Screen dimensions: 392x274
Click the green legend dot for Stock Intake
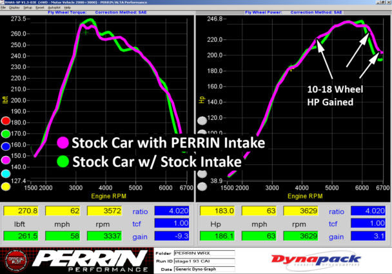click(63, 161)
